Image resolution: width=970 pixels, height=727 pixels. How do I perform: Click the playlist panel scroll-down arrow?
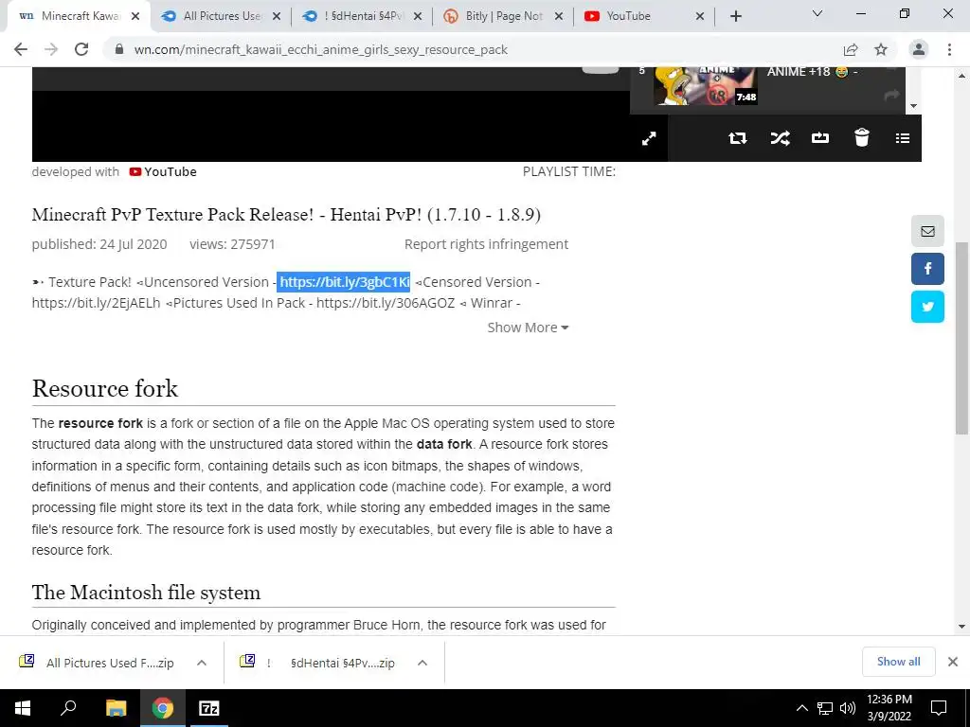(x=914, y=106)
